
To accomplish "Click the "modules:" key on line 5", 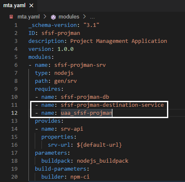I will 41,57.
